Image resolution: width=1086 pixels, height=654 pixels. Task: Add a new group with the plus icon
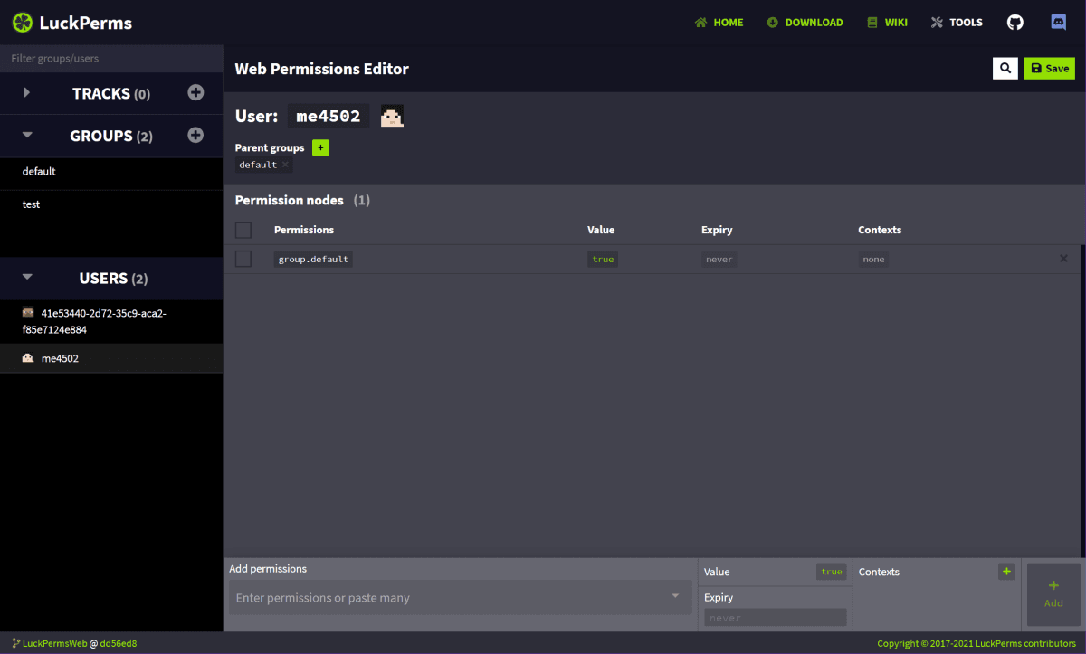pyautogui.click(x=195, y=135)
